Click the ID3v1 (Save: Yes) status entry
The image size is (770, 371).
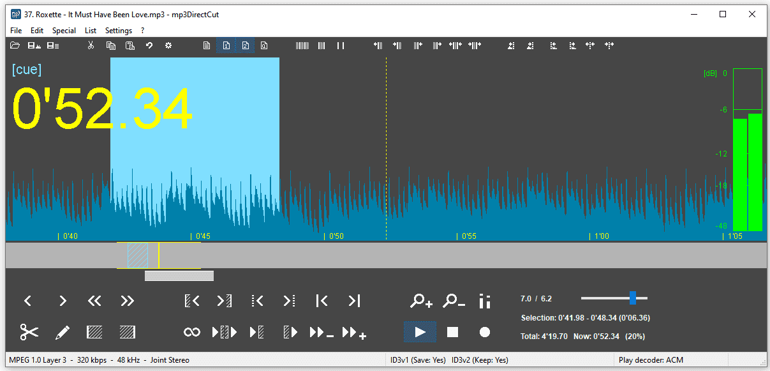pyautogui.click(x=418, y=360)
